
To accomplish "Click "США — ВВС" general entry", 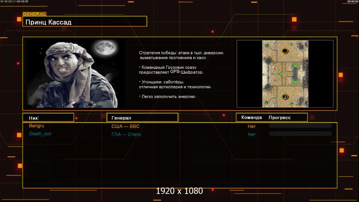I will point(125,127).
